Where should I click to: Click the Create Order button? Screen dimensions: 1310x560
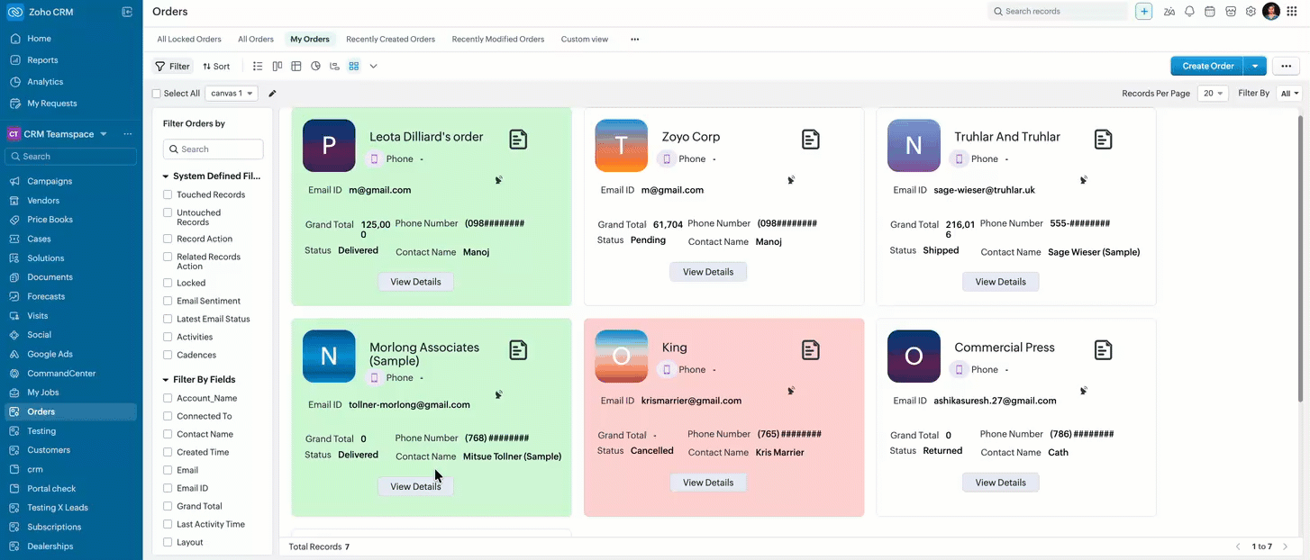(1207, 66)
